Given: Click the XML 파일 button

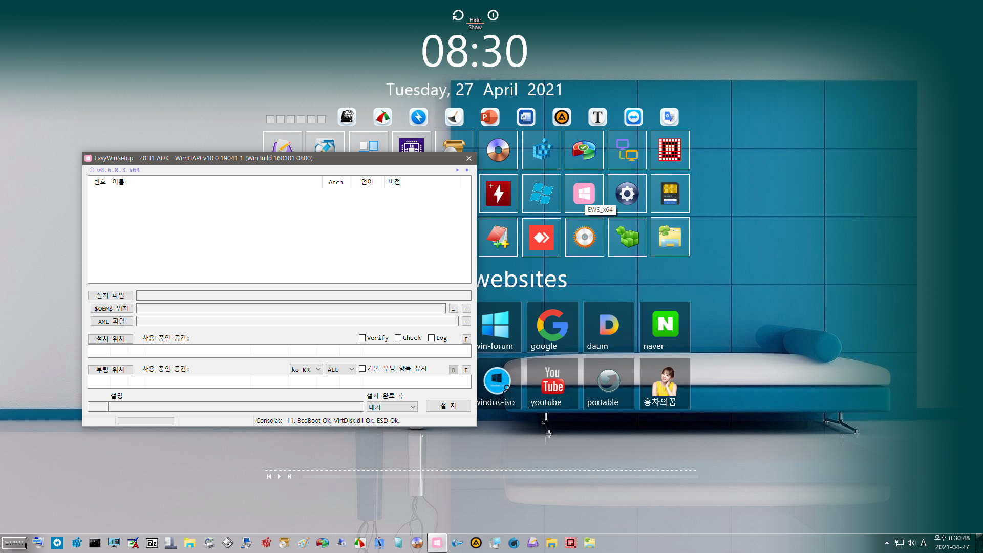Looking at the screenshot, I should [x=112, y=321].
